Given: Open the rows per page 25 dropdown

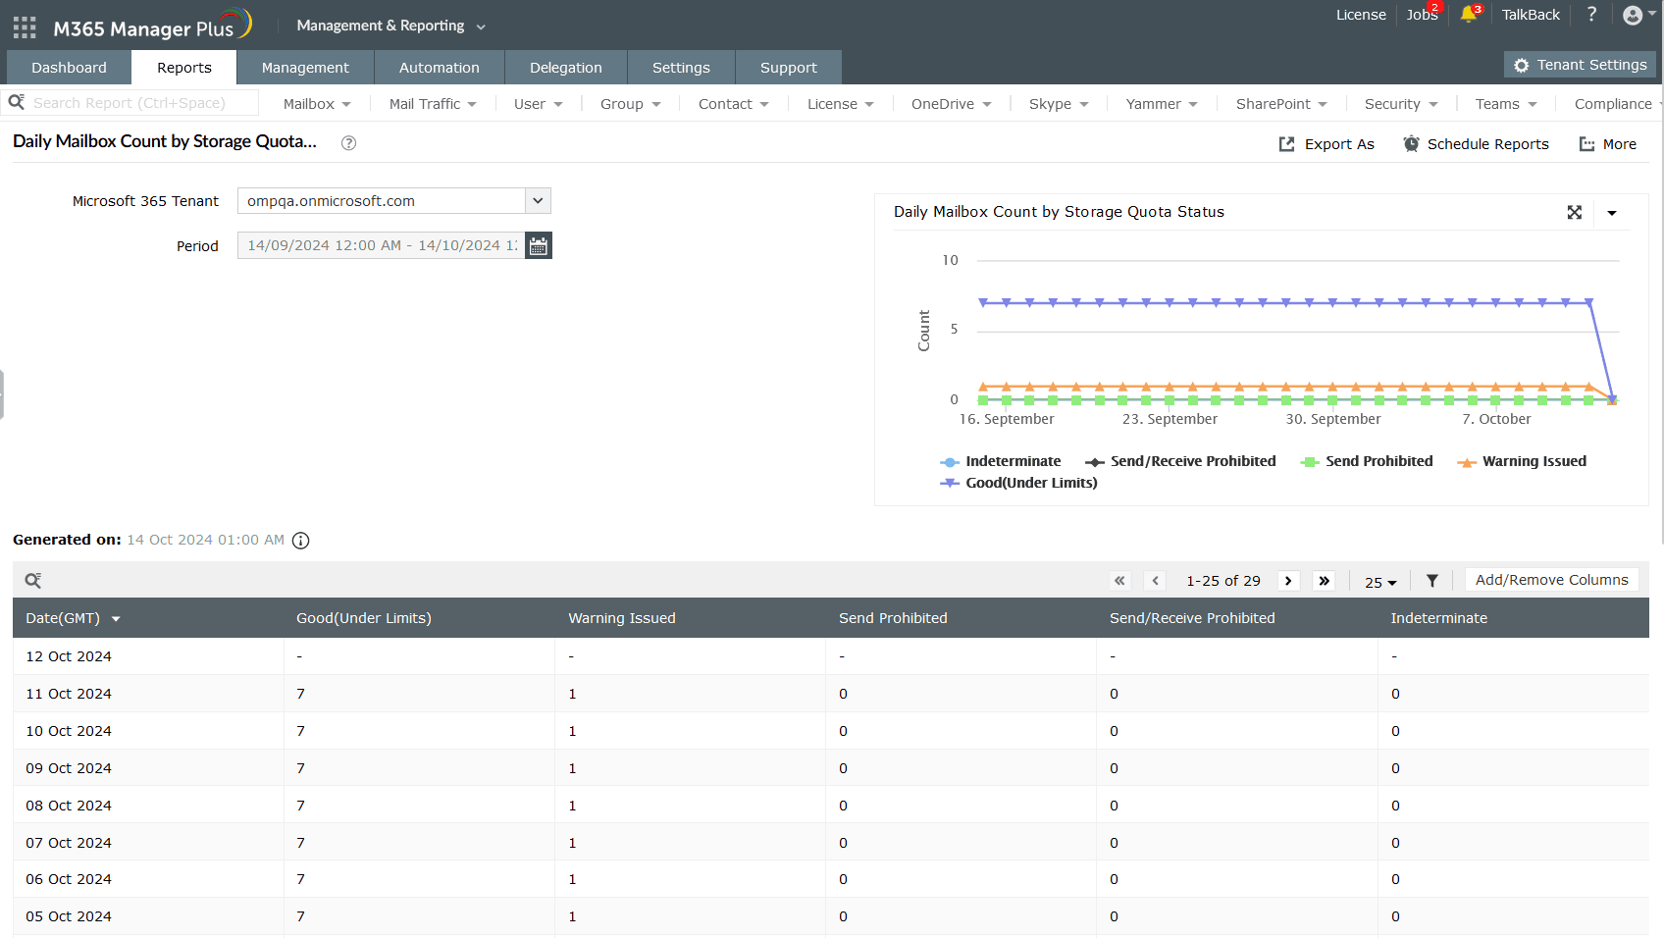Looking at the screenshot, I should [x=1379, y=582].
